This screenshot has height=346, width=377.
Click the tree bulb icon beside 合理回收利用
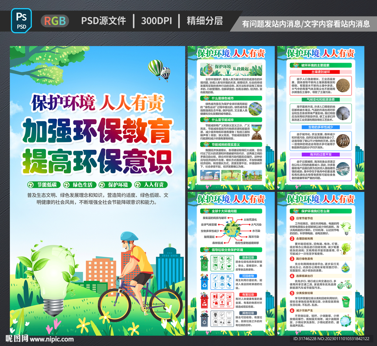click(346, 249)
